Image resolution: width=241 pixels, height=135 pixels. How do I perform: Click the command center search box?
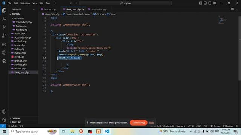[125, 3]
